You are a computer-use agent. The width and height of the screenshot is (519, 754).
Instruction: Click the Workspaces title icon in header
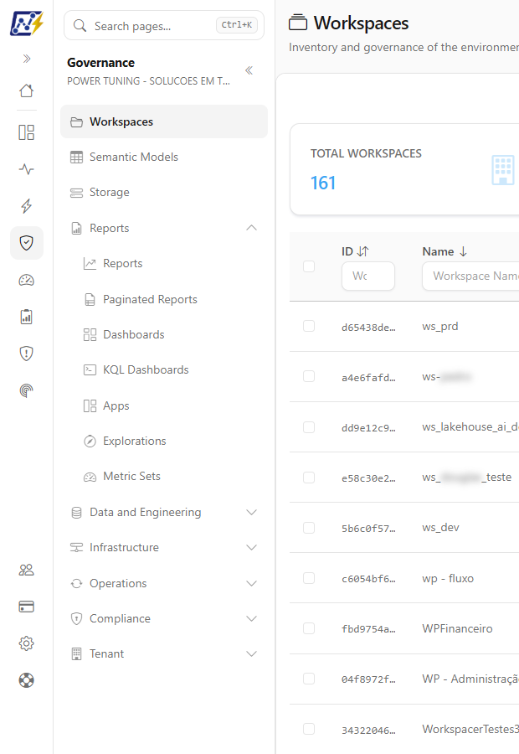click(298, 22)
